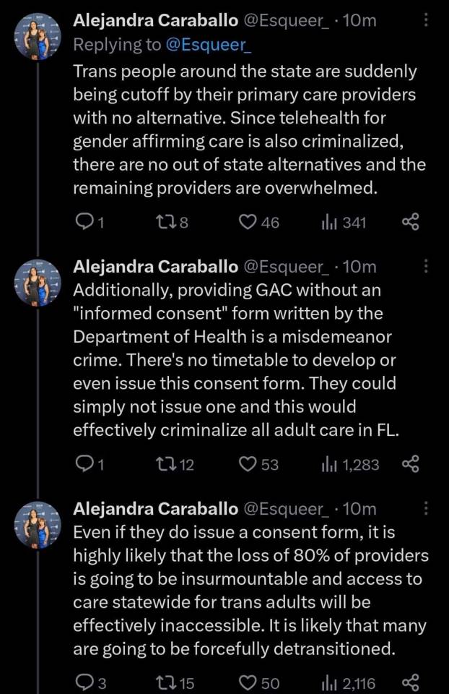The width and height of the screenshot is (449, 694).
Task: Share the tweet about loss of 80% providers
Action: tap(410, 682)
